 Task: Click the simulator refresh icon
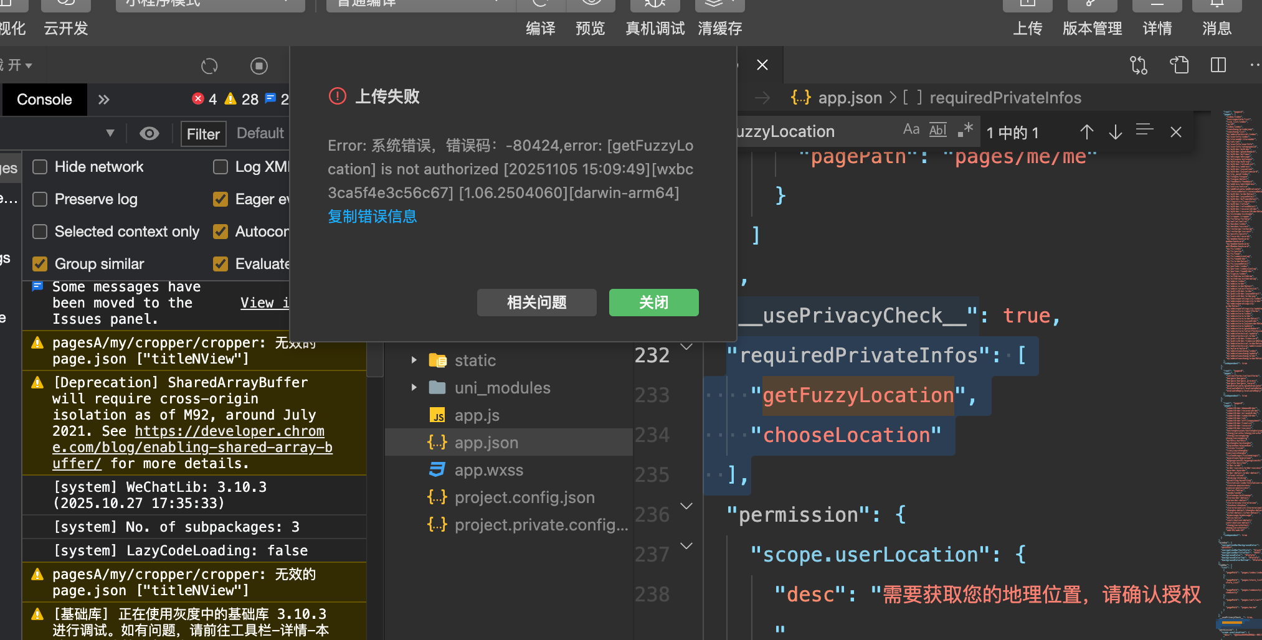click(209, 65)
